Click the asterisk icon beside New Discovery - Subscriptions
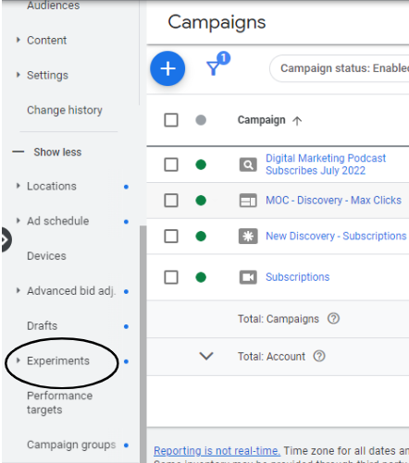 [248, 237]
